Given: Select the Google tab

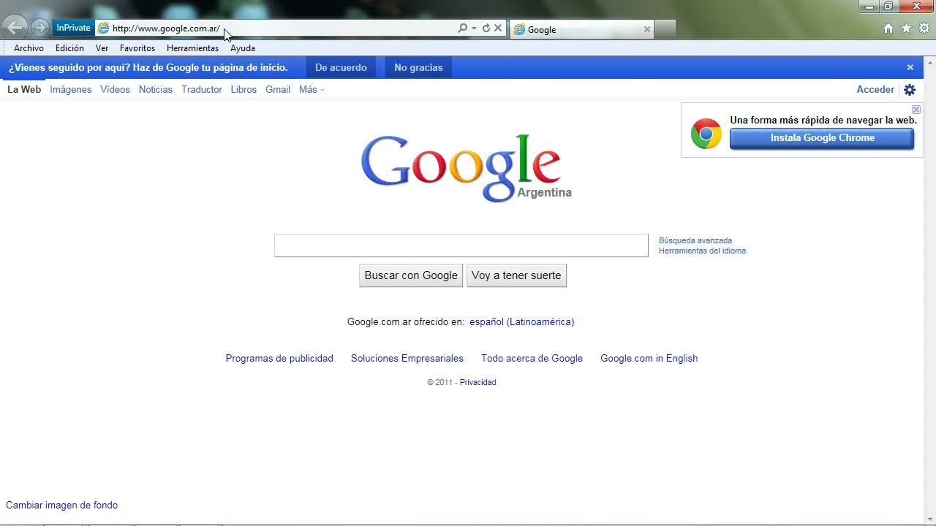Looking at the screenshot, I should click(x=582, y=29).
